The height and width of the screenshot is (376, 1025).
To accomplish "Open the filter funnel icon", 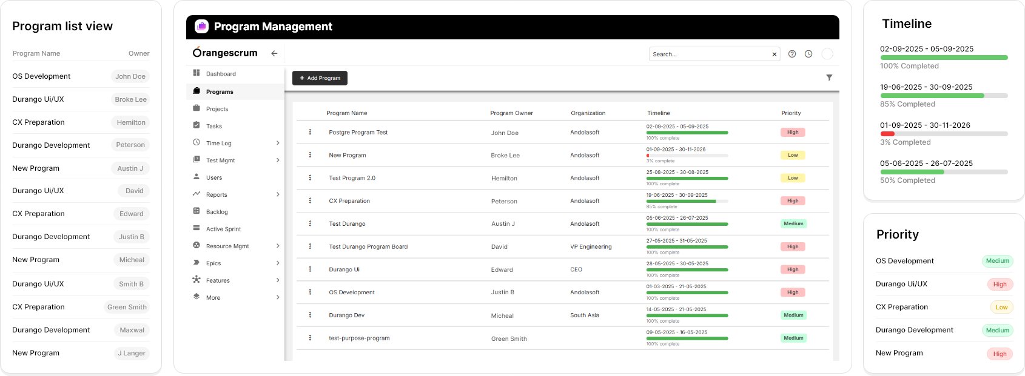I will coord(829,78).
